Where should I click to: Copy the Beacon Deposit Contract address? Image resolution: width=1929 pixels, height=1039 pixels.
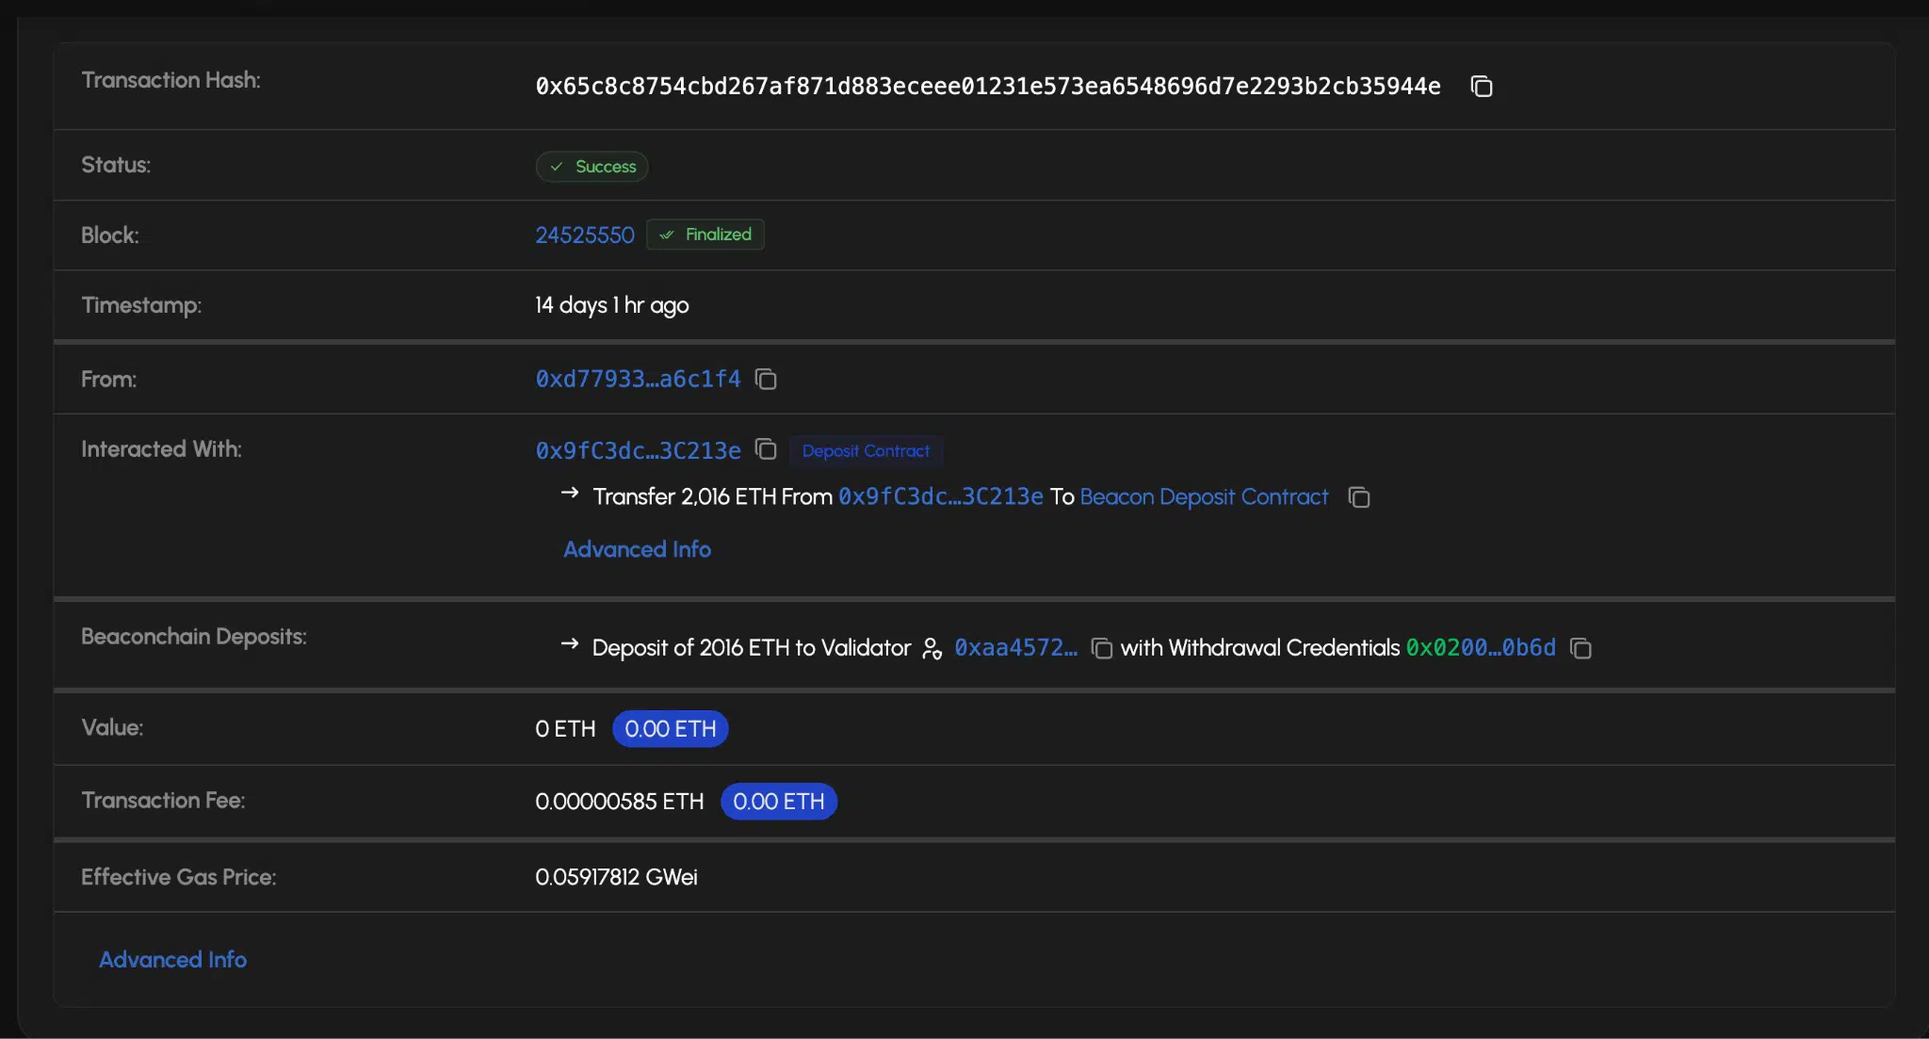tap(1359, 497)
